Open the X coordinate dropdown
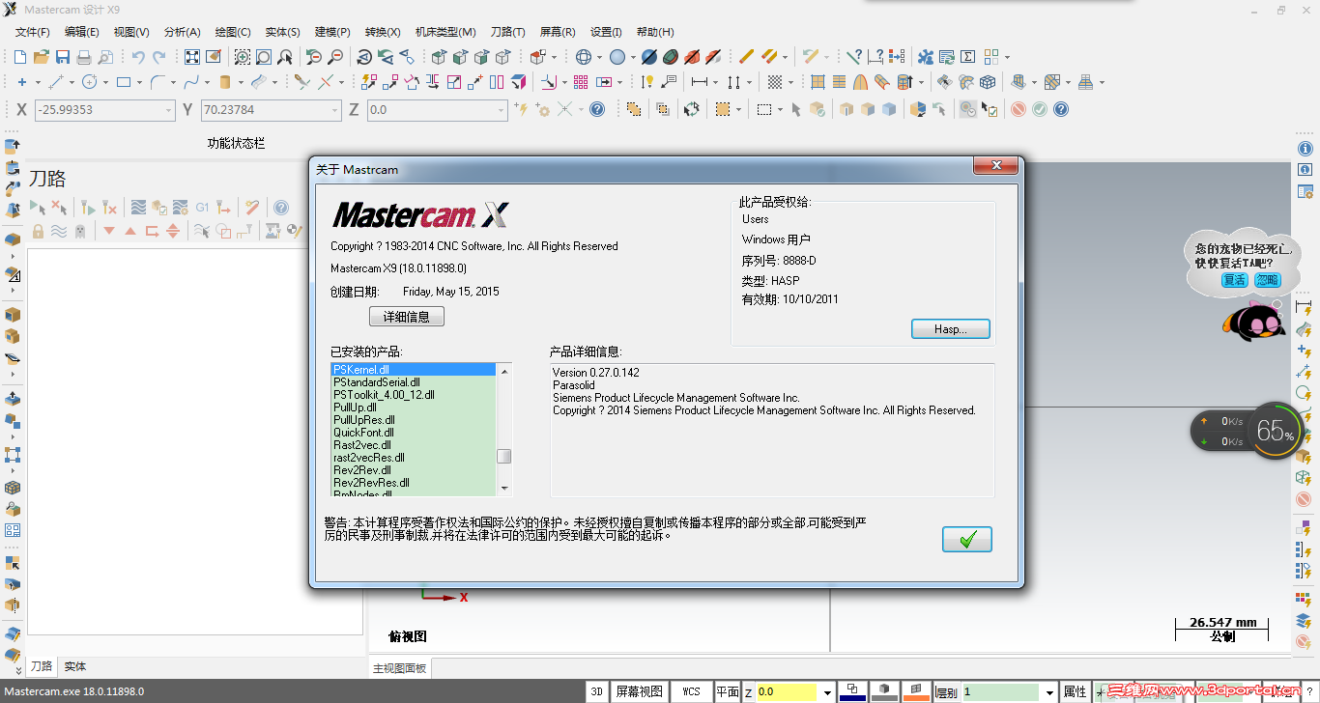The width and height of the screenshot is (1320, 703). [x=168, y=110]
